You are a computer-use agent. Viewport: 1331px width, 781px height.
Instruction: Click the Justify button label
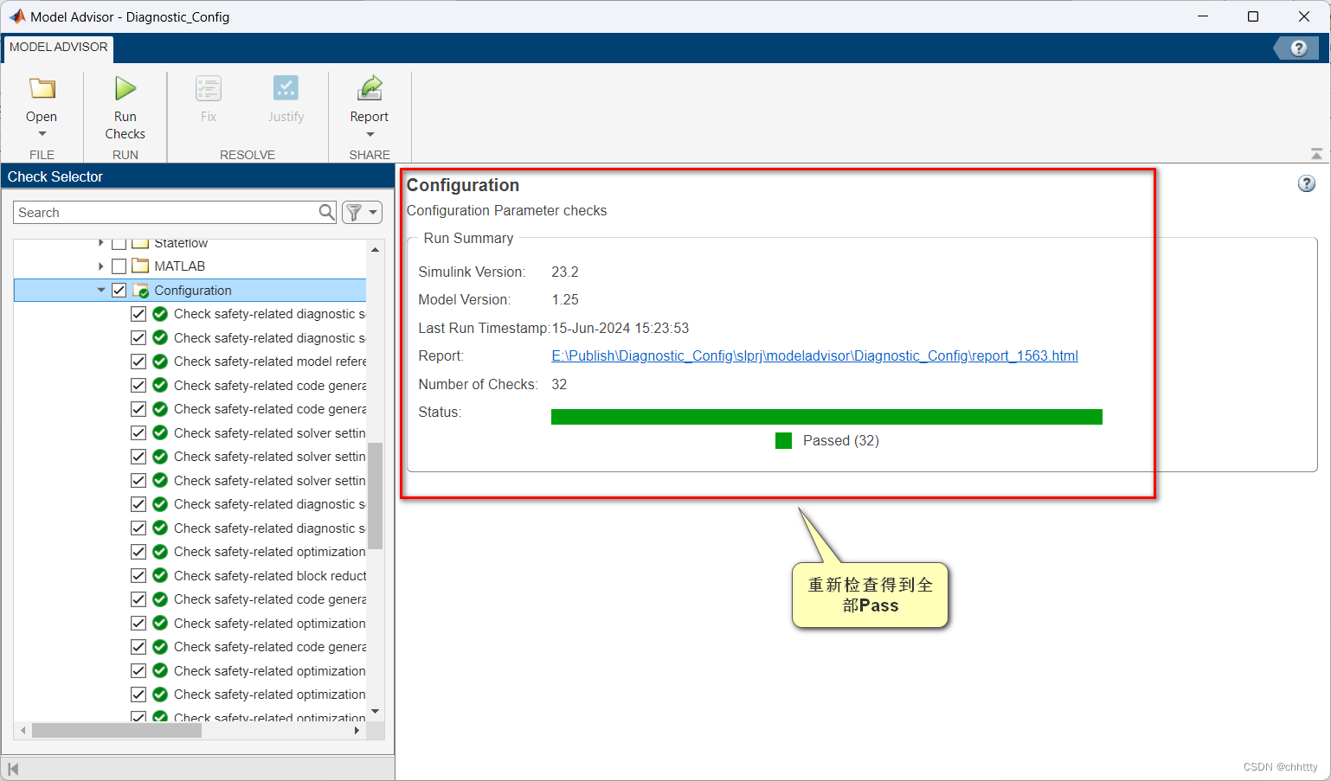286,117
